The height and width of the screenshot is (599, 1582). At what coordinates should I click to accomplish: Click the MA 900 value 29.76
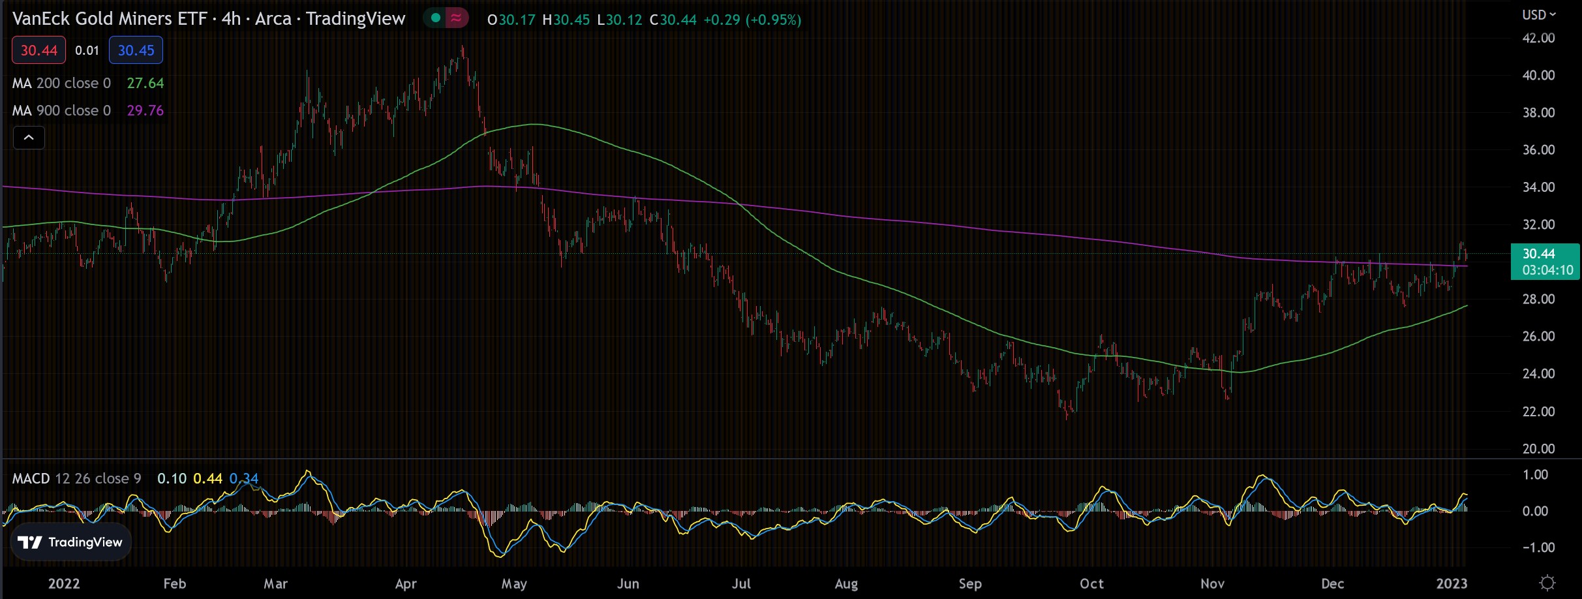[x=145, y=110]
